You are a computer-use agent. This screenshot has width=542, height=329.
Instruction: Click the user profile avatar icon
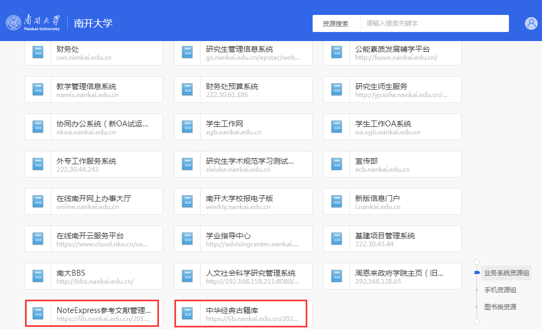tap(531, 23)
